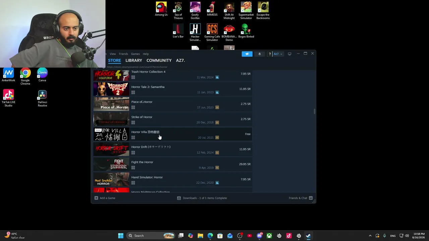Select the Liar's Bar desktop shortcut

[x=178, y=31]
